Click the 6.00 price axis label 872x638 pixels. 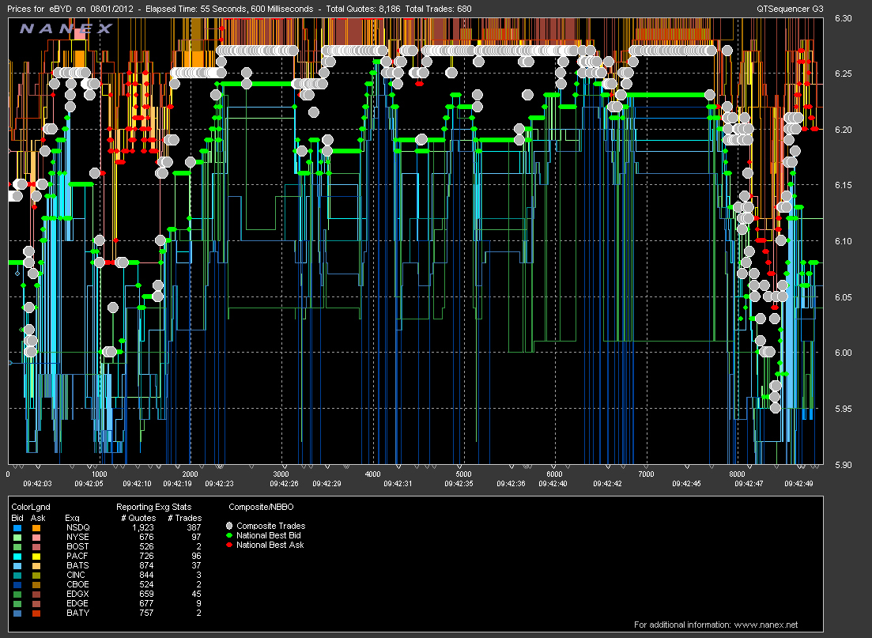[843, 353]
